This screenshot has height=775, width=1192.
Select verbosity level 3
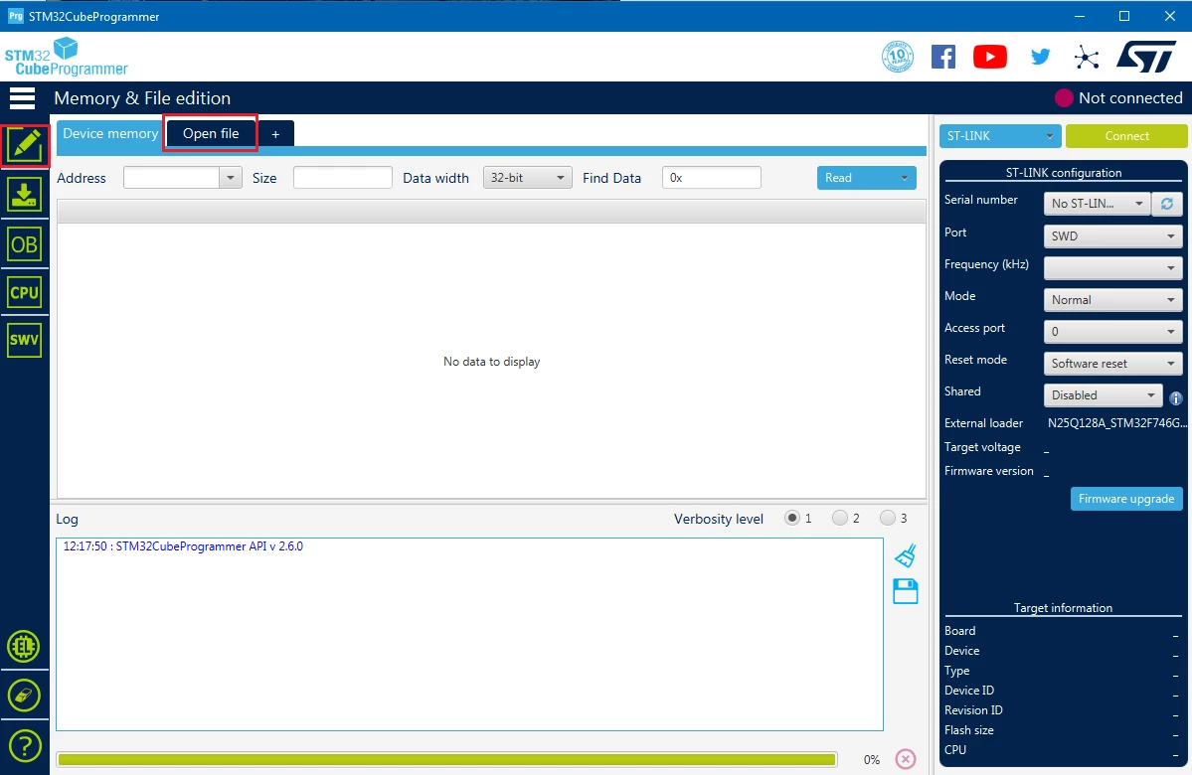click(887, 518)
